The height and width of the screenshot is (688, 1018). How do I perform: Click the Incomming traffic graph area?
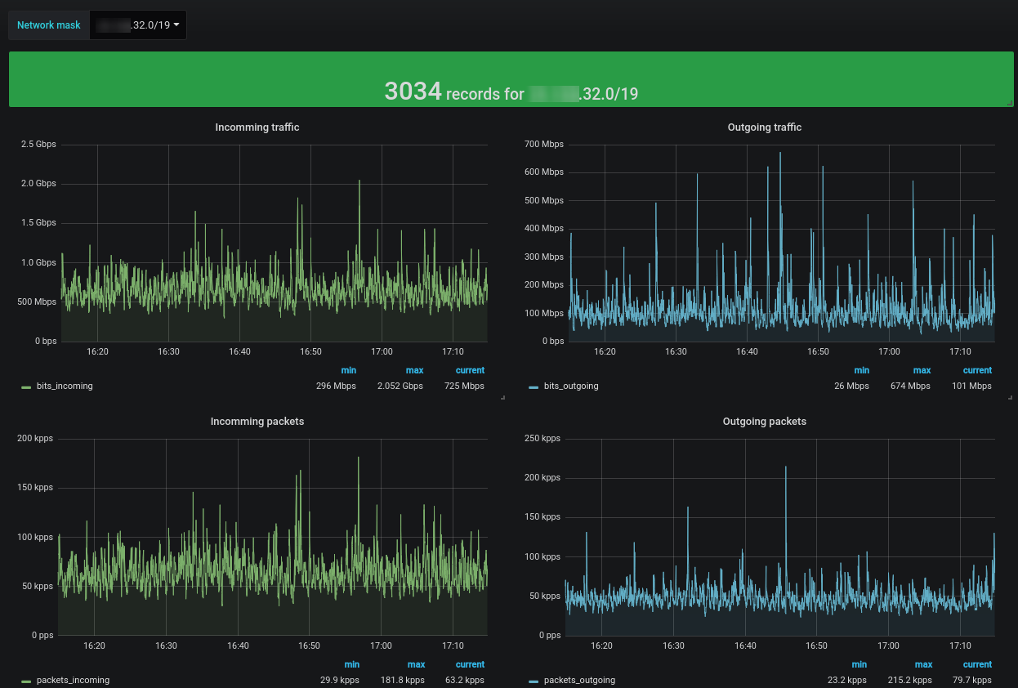tap(275, 243)
